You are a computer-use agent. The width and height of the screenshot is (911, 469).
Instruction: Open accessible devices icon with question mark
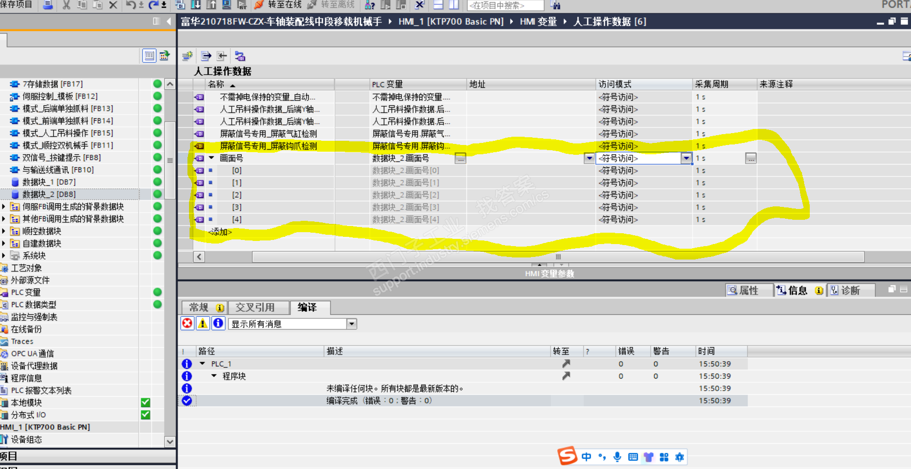point(370,5)
